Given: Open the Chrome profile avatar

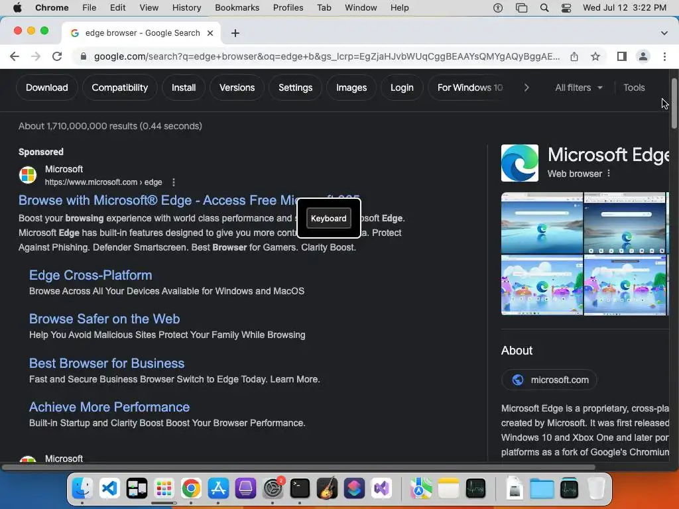Looking at the screenshot, I should [x=643, y=56].
